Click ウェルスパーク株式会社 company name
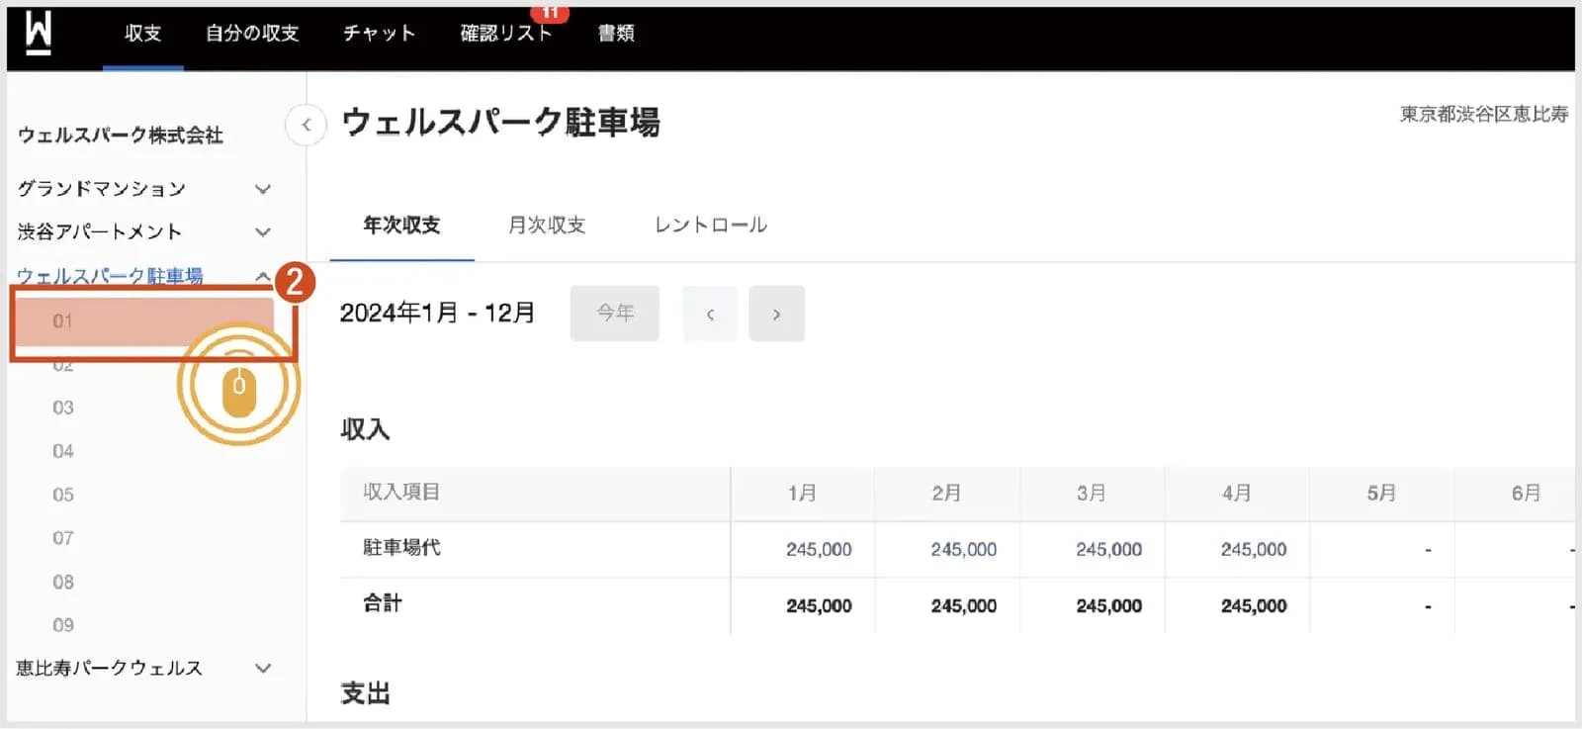Image resolution: width=1582 pixels, height=729 pixels. click(x=121, y=136)
